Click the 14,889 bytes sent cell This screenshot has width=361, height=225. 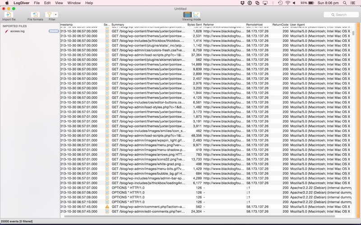point(196,64)
